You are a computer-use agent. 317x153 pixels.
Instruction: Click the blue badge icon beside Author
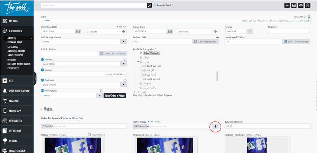[x=42, y=60]
